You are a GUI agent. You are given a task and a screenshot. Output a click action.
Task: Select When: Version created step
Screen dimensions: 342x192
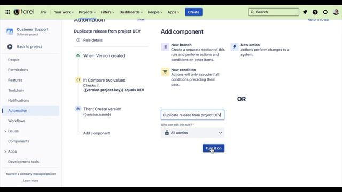point(104,55)
